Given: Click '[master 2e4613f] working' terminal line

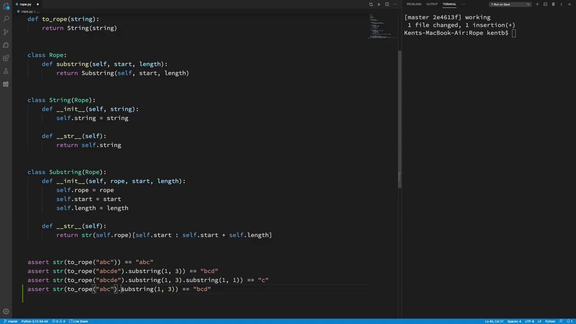Looking at the screenshot, I should pos(447,18).
